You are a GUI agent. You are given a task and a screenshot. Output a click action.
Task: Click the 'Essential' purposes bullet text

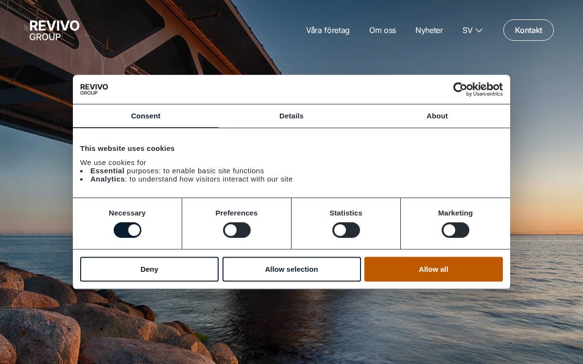[177, 171]
